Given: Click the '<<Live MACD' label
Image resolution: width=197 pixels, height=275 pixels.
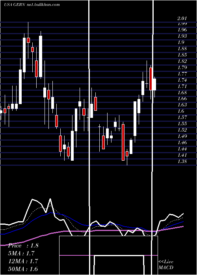Looking at the screenshot, I should [166, 265].
